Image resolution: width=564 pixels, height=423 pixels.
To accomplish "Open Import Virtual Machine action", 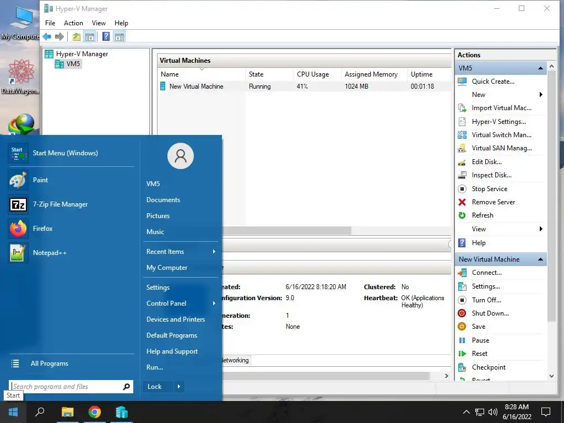I will (501, 108).
